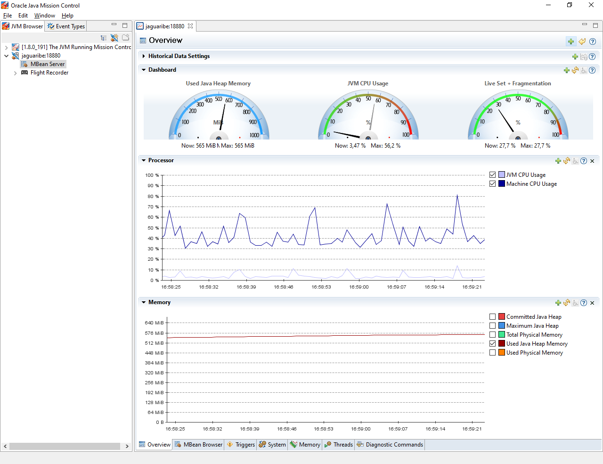This screenshot has height=464, width=603.
Task: Close the Memory panel
Action: pyautogui.click(x=592, y=302)
